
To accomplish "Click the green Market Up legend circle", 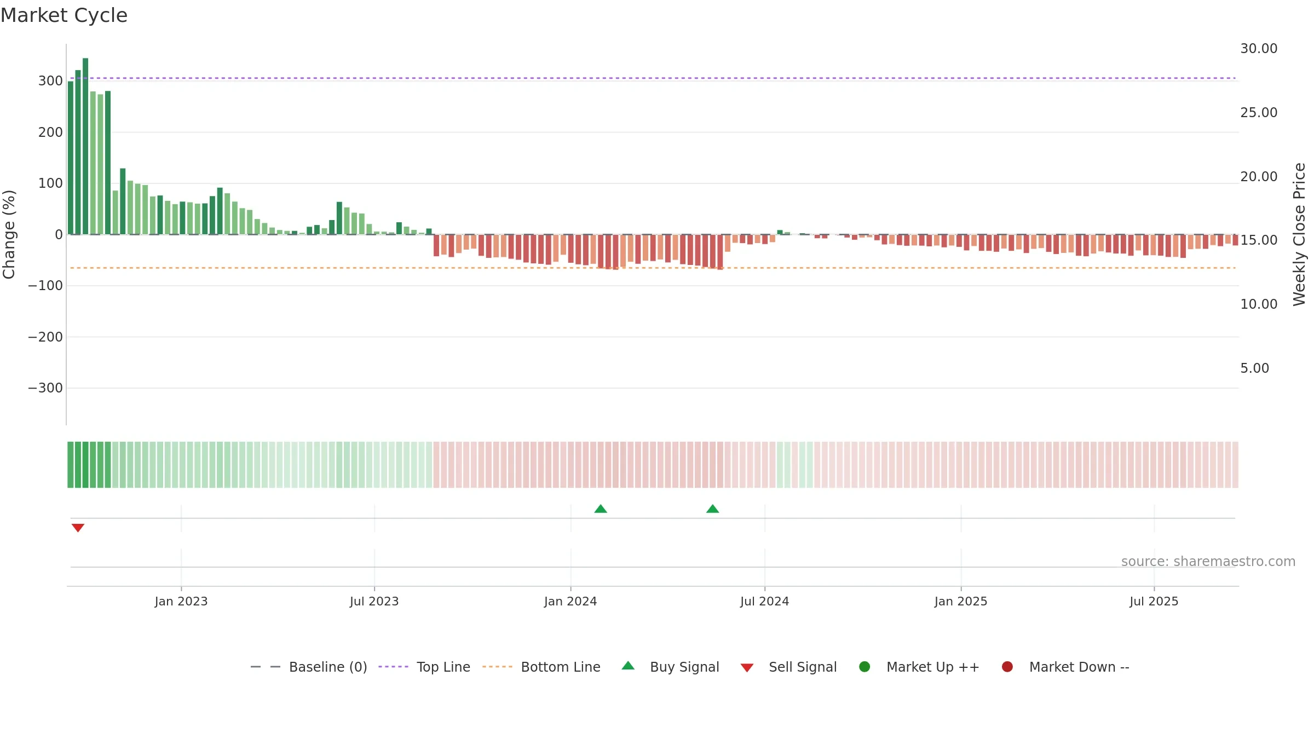I will [865, 666].
